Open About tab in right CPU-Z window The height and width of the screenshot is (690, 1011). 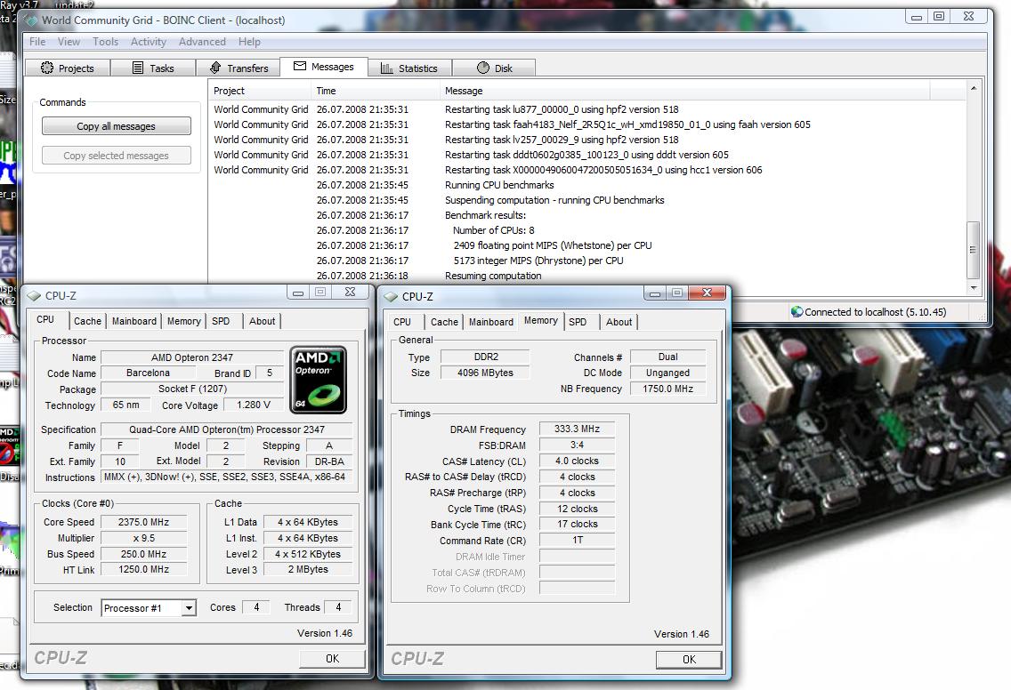pos(619,322)
